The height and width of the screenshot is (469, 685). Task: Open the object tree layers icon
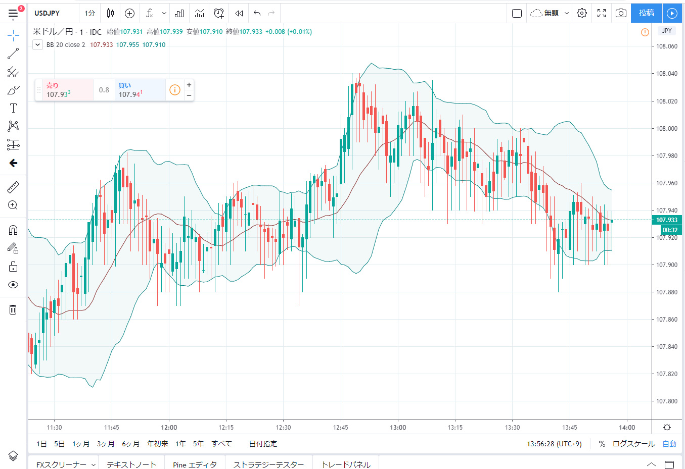pos(13,456)
